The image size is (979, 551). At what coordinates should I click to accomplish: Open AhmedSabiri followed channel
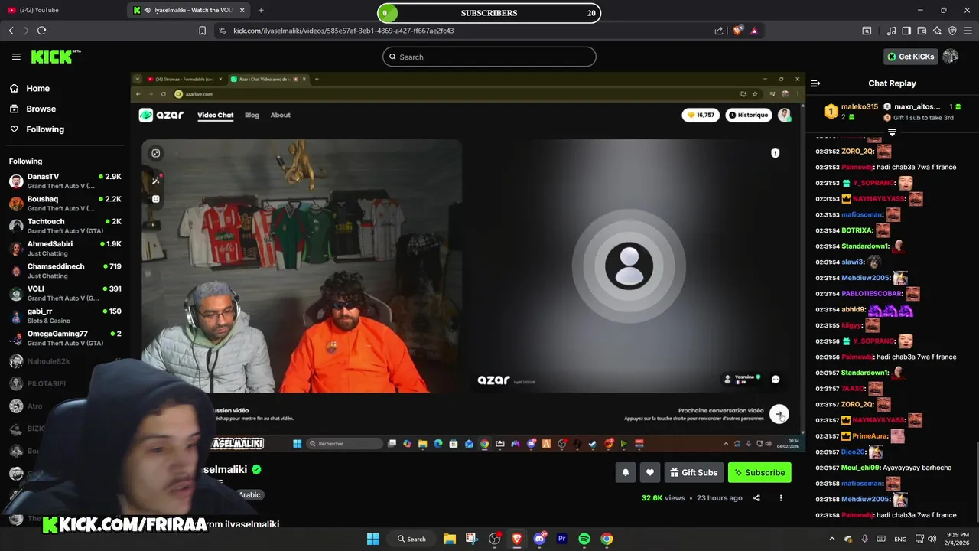click(x=65, y=249)
